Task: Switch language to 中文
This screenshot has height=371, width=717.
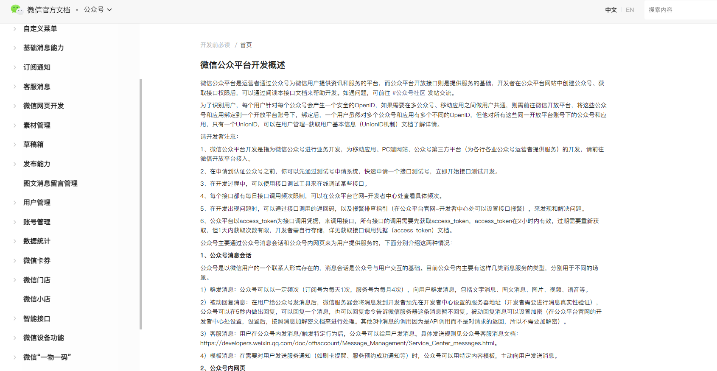Action: click(x=611, y=10)
